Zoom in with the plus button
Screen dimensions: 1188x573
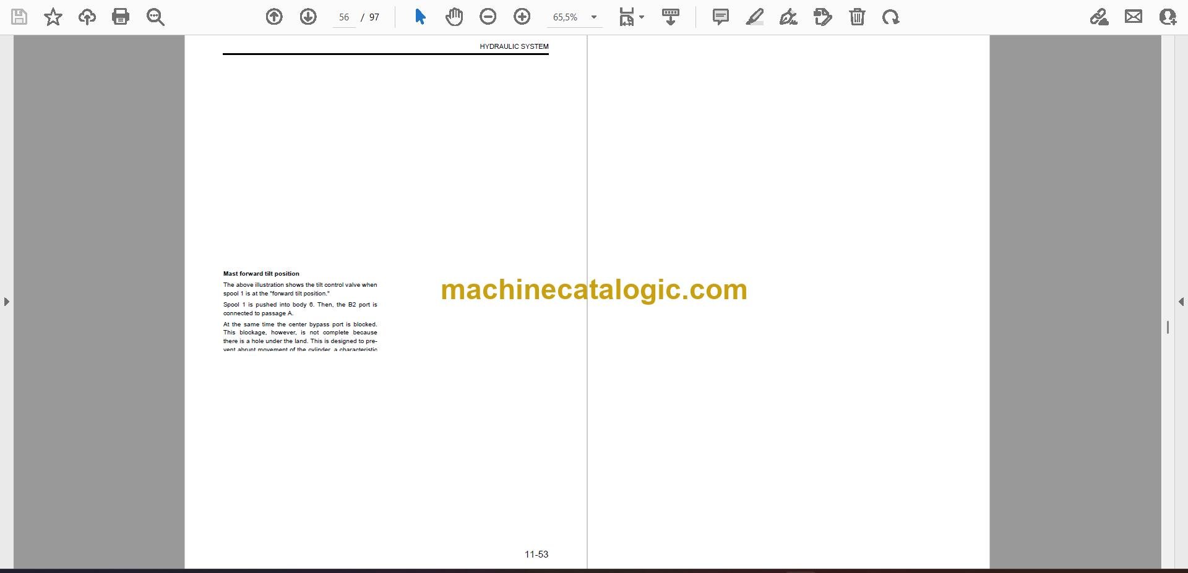pos(522,17)
